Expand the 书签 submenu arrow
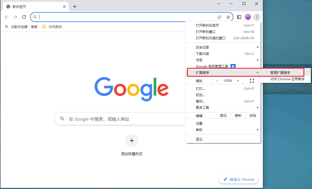Viewport: 312px width, 189px height. tap(257, 60)
